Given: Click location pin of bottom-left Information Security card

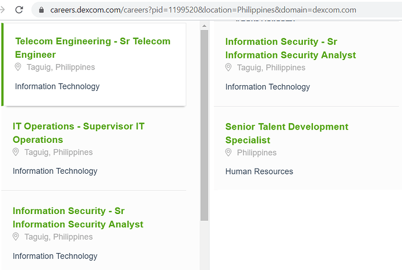Looking at the screenshot, I should coord(16,237).
